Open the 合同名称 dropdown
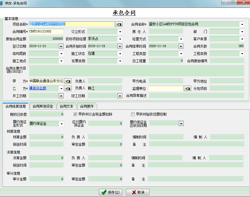 (242, 25)
